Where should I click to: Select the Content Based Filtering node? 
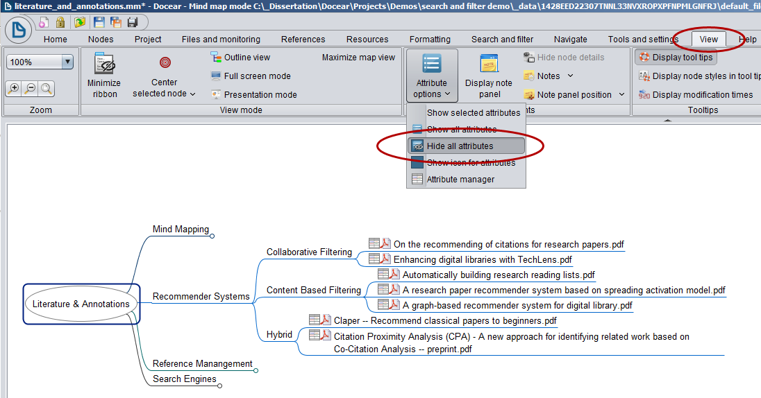coord(314,290)
